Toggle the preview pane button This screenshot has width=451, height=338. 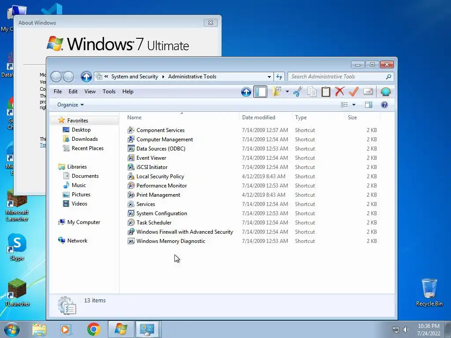369,105
